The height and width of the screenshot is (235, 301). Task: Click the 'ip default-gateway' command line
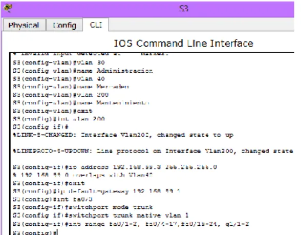(96, 191)
